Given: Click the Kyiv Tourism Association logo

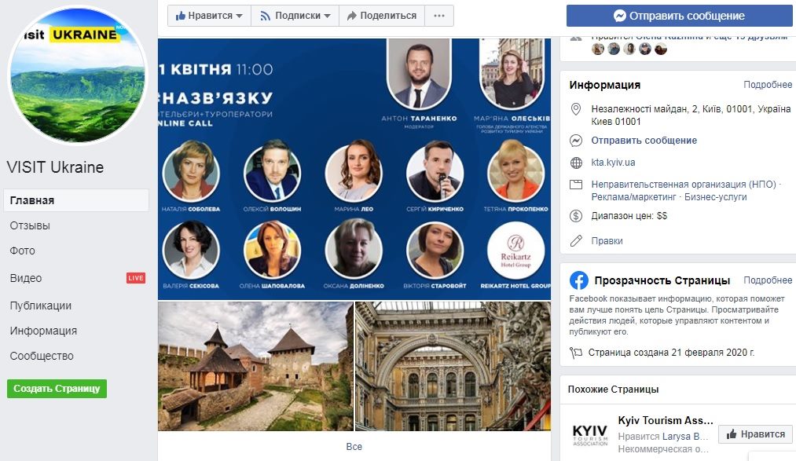Looking at the screenshot, I should [590, 435].
